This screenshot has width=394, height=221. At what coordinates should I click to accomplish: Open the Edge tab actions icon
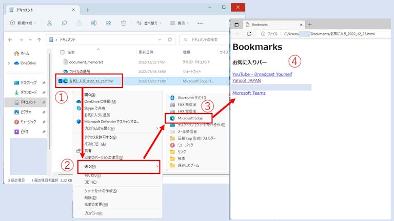pos(237,25)
